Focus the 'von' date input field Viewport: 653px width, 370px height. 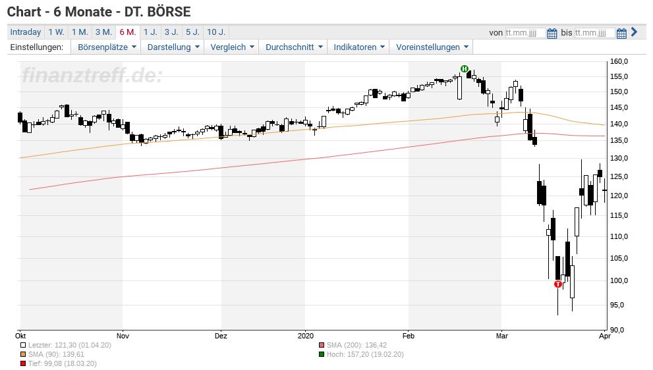525,33
